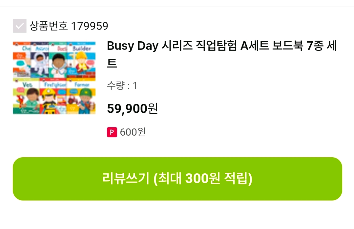Click the 600원 points amount

(x=133, y=132)
